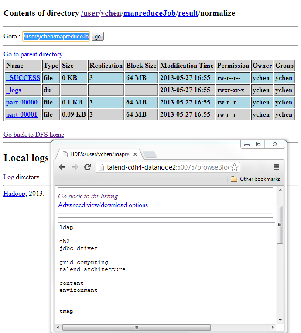Image resolution: width=301 pixels, height=333 pixels.
Task: Open a new tab in Chrome
Action: click(x=149, y=154)
